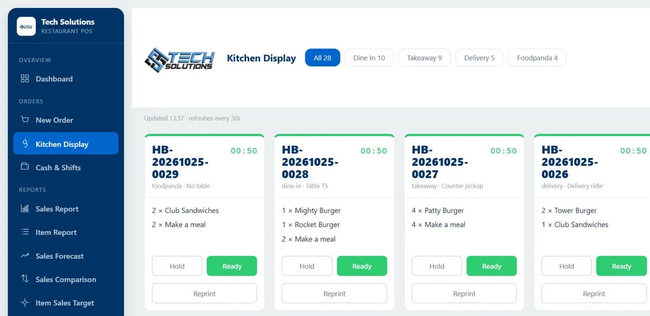Screen dimensions: 650x316
Task: Reprint ticket for order HB-20261025-0029
Action: (205, 294)
